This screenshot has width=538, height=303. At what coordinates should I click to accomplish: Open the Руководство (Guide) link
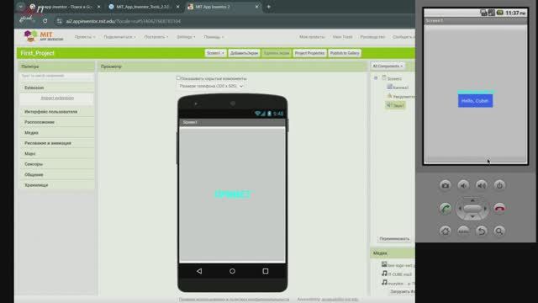click(372, 37)
